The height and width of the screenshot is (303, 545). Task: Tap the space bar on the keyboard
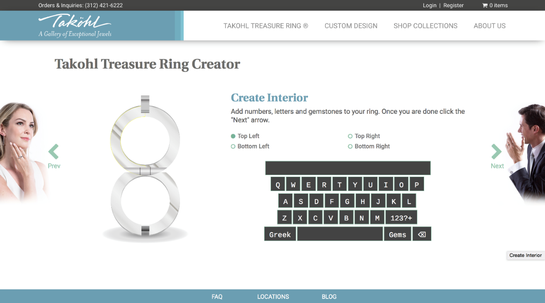(340, 234)
